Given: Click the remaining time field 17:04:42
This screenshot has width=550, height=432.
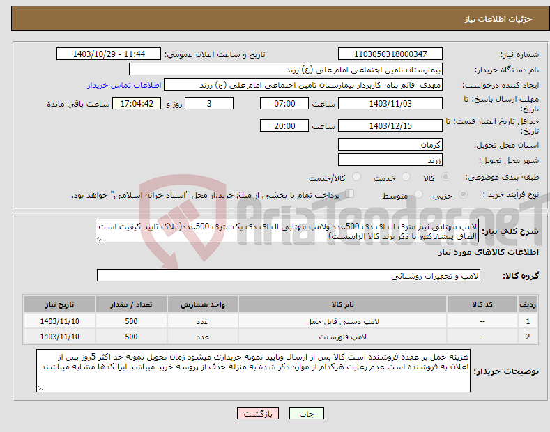Looking at the screenshot, I should click(137, 103).
